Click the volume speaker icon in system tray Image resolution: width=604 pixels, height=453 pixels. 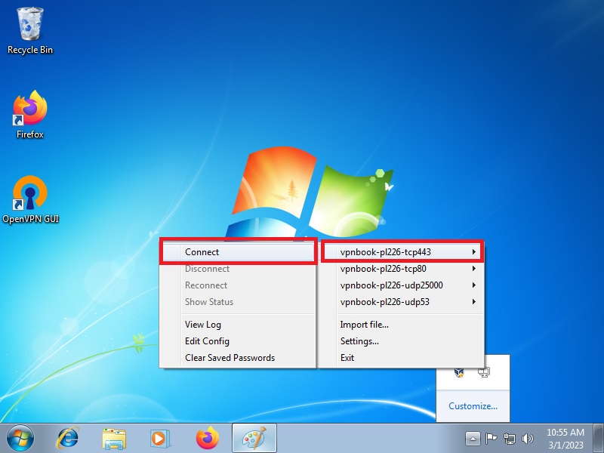pyautogui.click(x=528, y=438)
